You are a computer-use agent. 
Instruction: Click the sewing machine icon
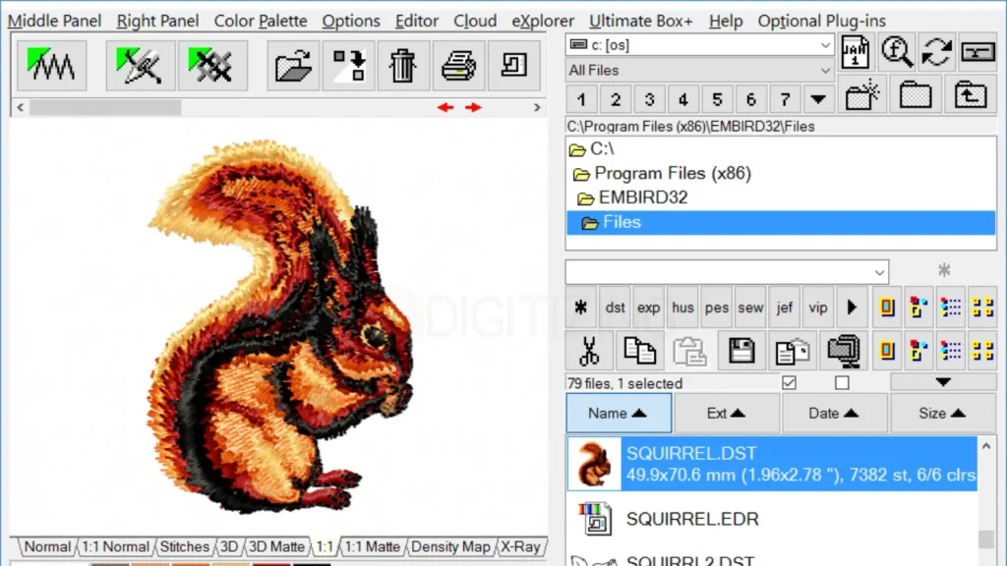pos(977,52)
